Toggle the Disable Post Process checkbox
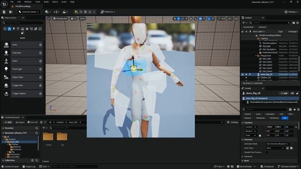Screen dimensions: 301x169 tap(267, 152)
